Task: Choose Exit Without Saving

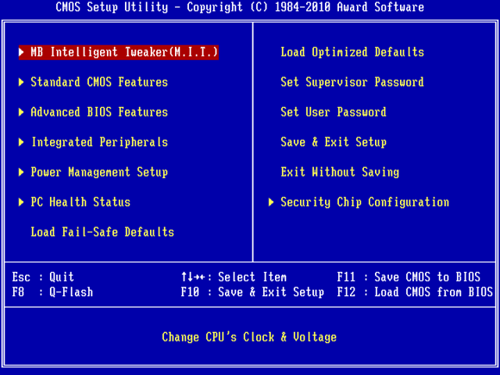Action: tap(340, 172)
